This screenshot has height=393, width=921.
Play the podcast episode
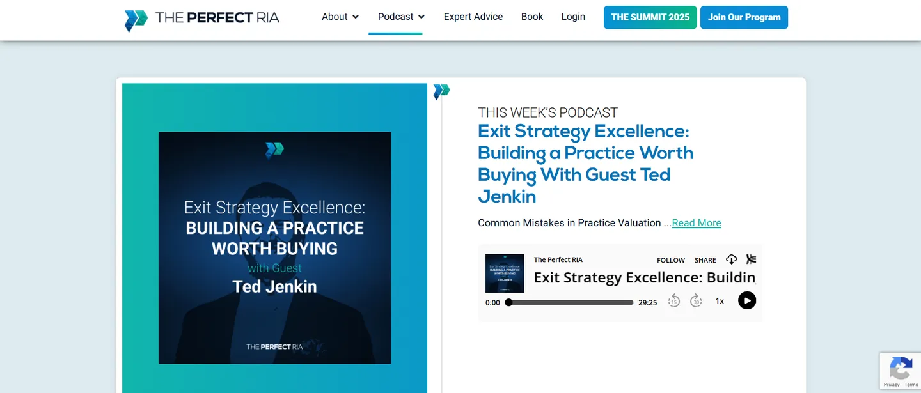point(747,300)
